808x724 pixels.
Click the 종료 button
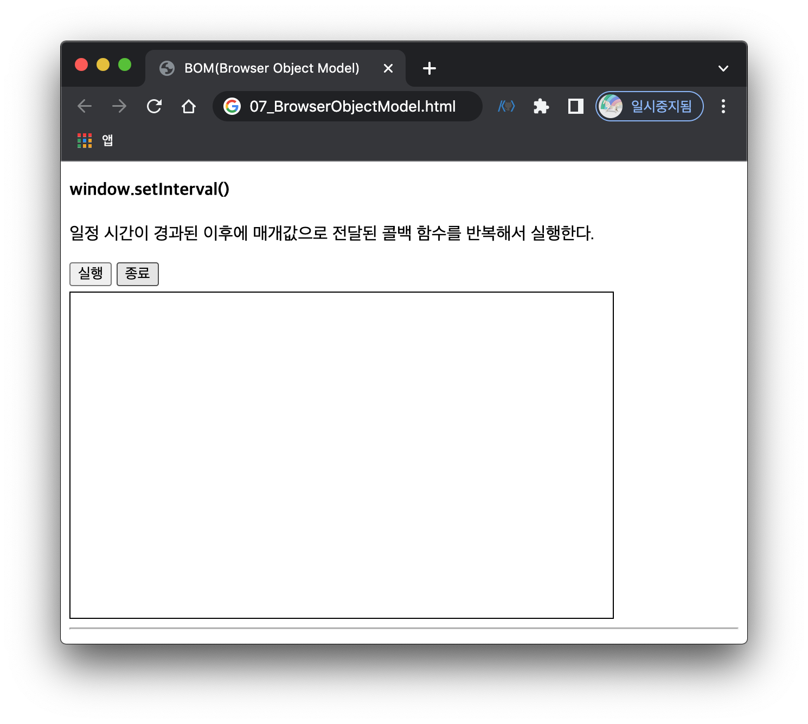point(138,274)
